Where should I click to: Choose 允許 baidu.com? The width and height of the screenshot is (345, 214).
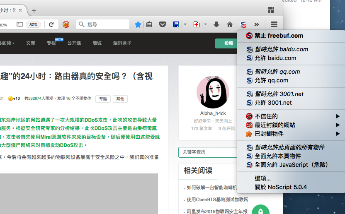[x=291, y=58]
